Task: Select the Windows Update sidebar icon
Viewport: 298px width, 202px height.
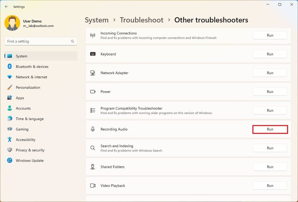Action: pos(9,160)
